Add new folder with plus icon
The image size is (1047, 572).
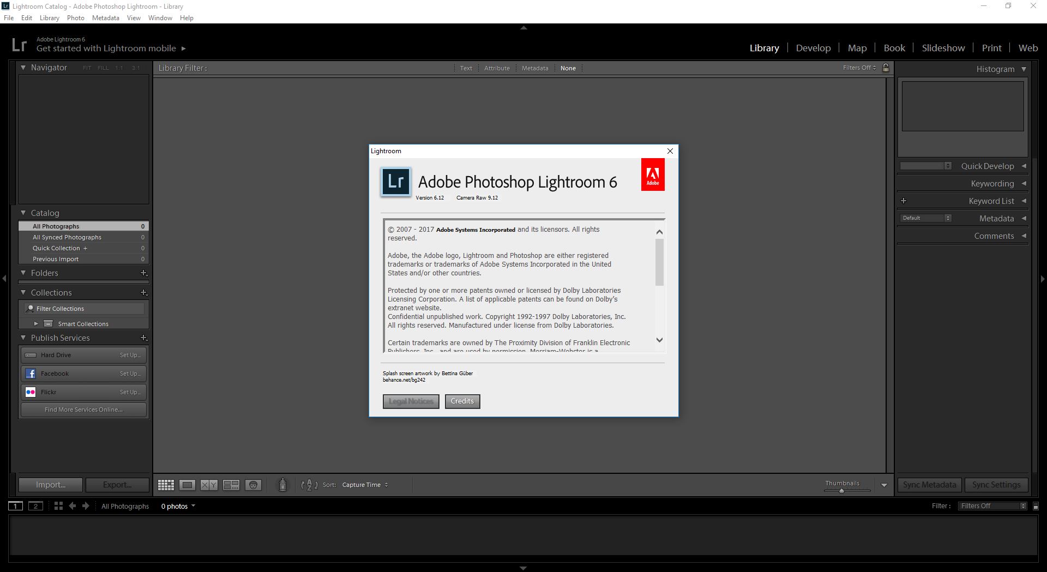[x=144, y=273]
